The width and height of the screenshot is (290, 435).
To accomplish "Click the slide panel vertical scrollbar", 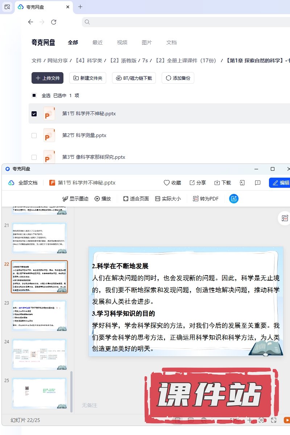I will tap(71, 391).
